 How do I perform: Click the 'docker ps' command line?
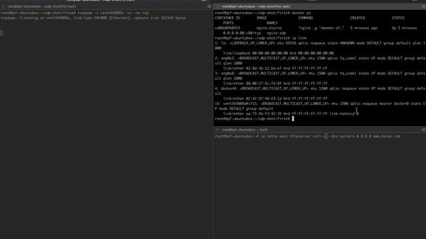pyautogui.click(x=263, y=13)
